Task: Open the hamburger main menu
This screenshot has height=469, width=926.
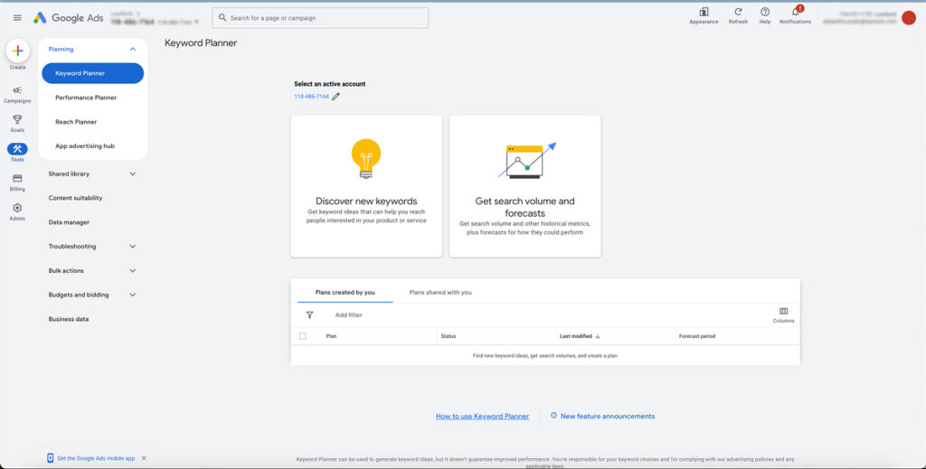Action: 17,18
